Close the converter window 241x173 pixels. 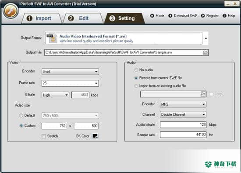(235, 4)
